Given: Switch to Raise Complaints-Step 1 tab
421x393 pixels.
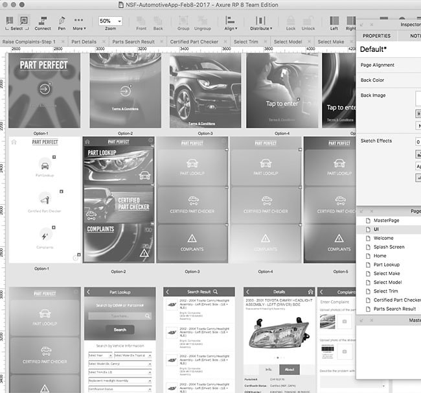Looking at the screenshot, I should pyautogui.click(x=28, y=42).
